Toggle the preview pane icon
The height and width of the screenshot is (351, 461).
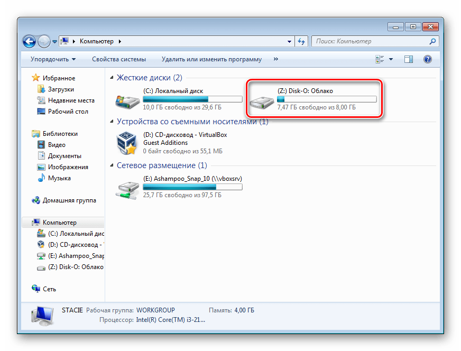(409, 59)
